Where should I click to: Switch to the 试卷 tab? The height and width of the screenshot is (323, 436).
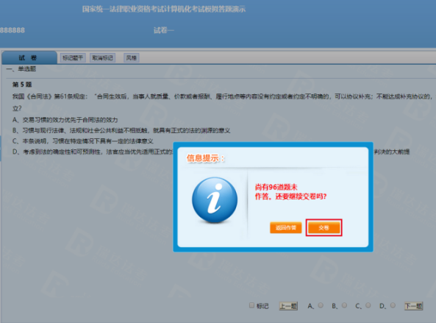29,57
